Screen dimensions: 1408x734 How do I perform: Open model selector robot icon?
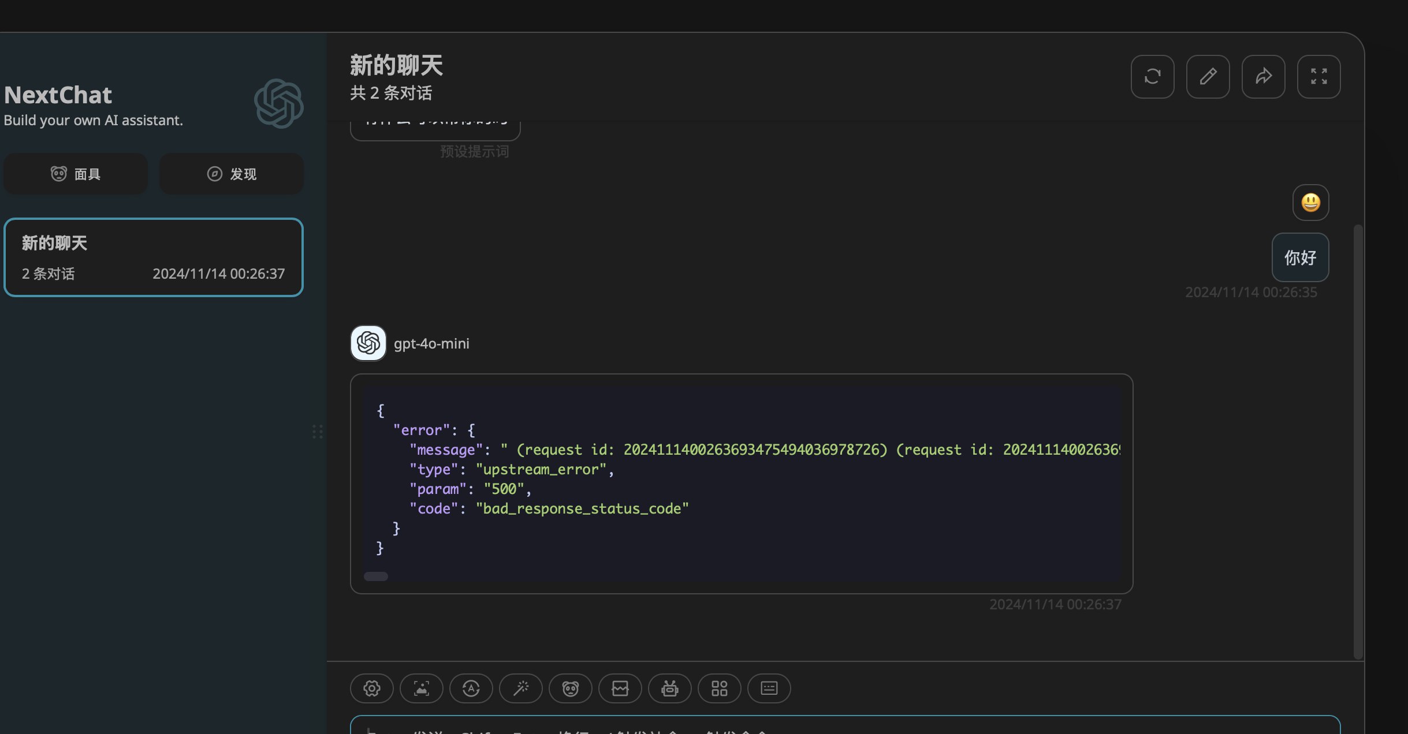pos(669,688)
